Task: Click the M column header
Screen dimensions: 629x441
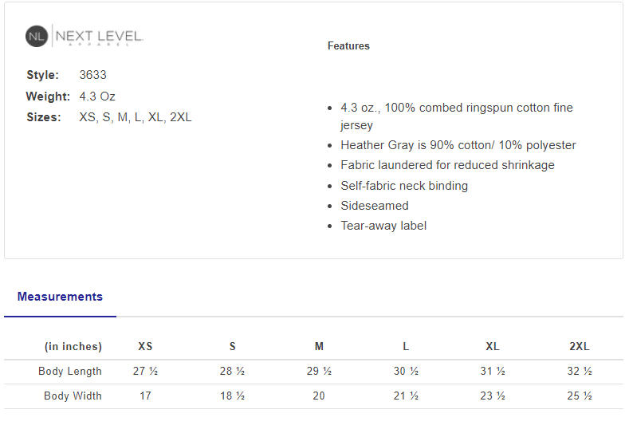Action: [x=319, y=346]
